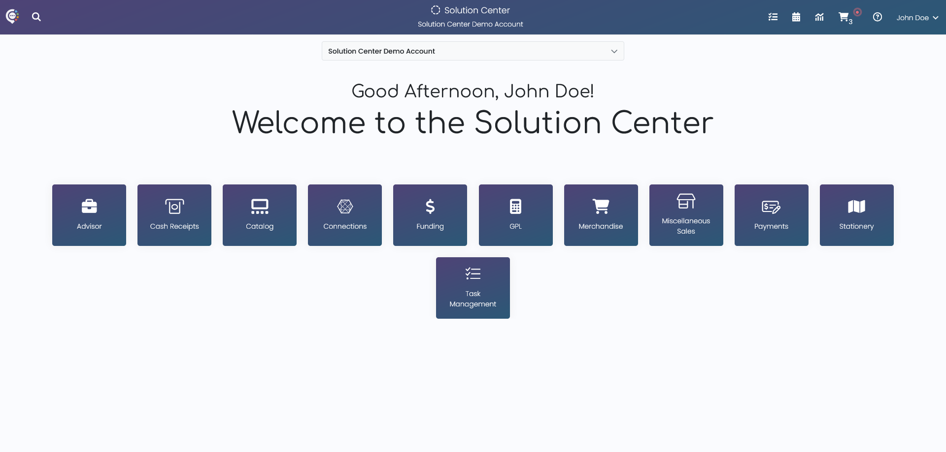Click the Solution Center logo icon top left
This screenshot has height=452, width=946.
[12, 16]
